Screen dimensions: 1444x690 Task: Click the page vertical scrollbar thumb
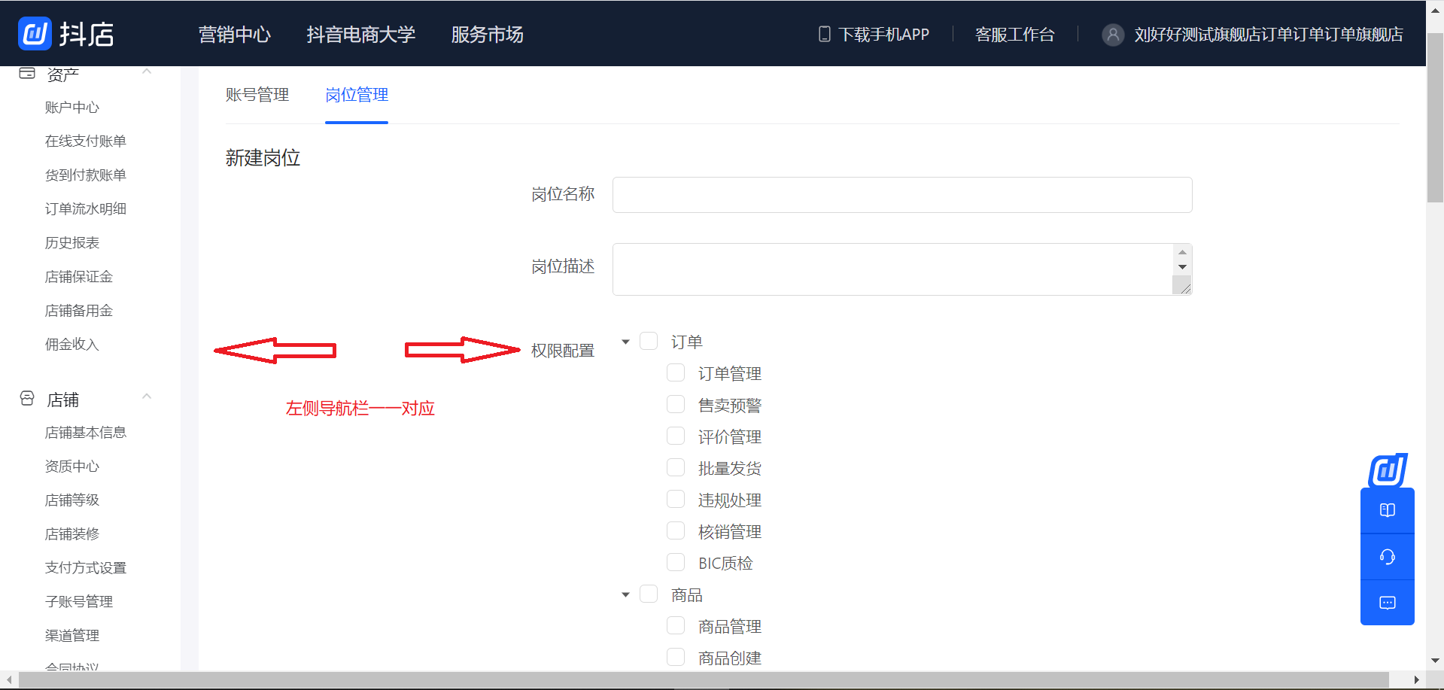pos(1435,117)
